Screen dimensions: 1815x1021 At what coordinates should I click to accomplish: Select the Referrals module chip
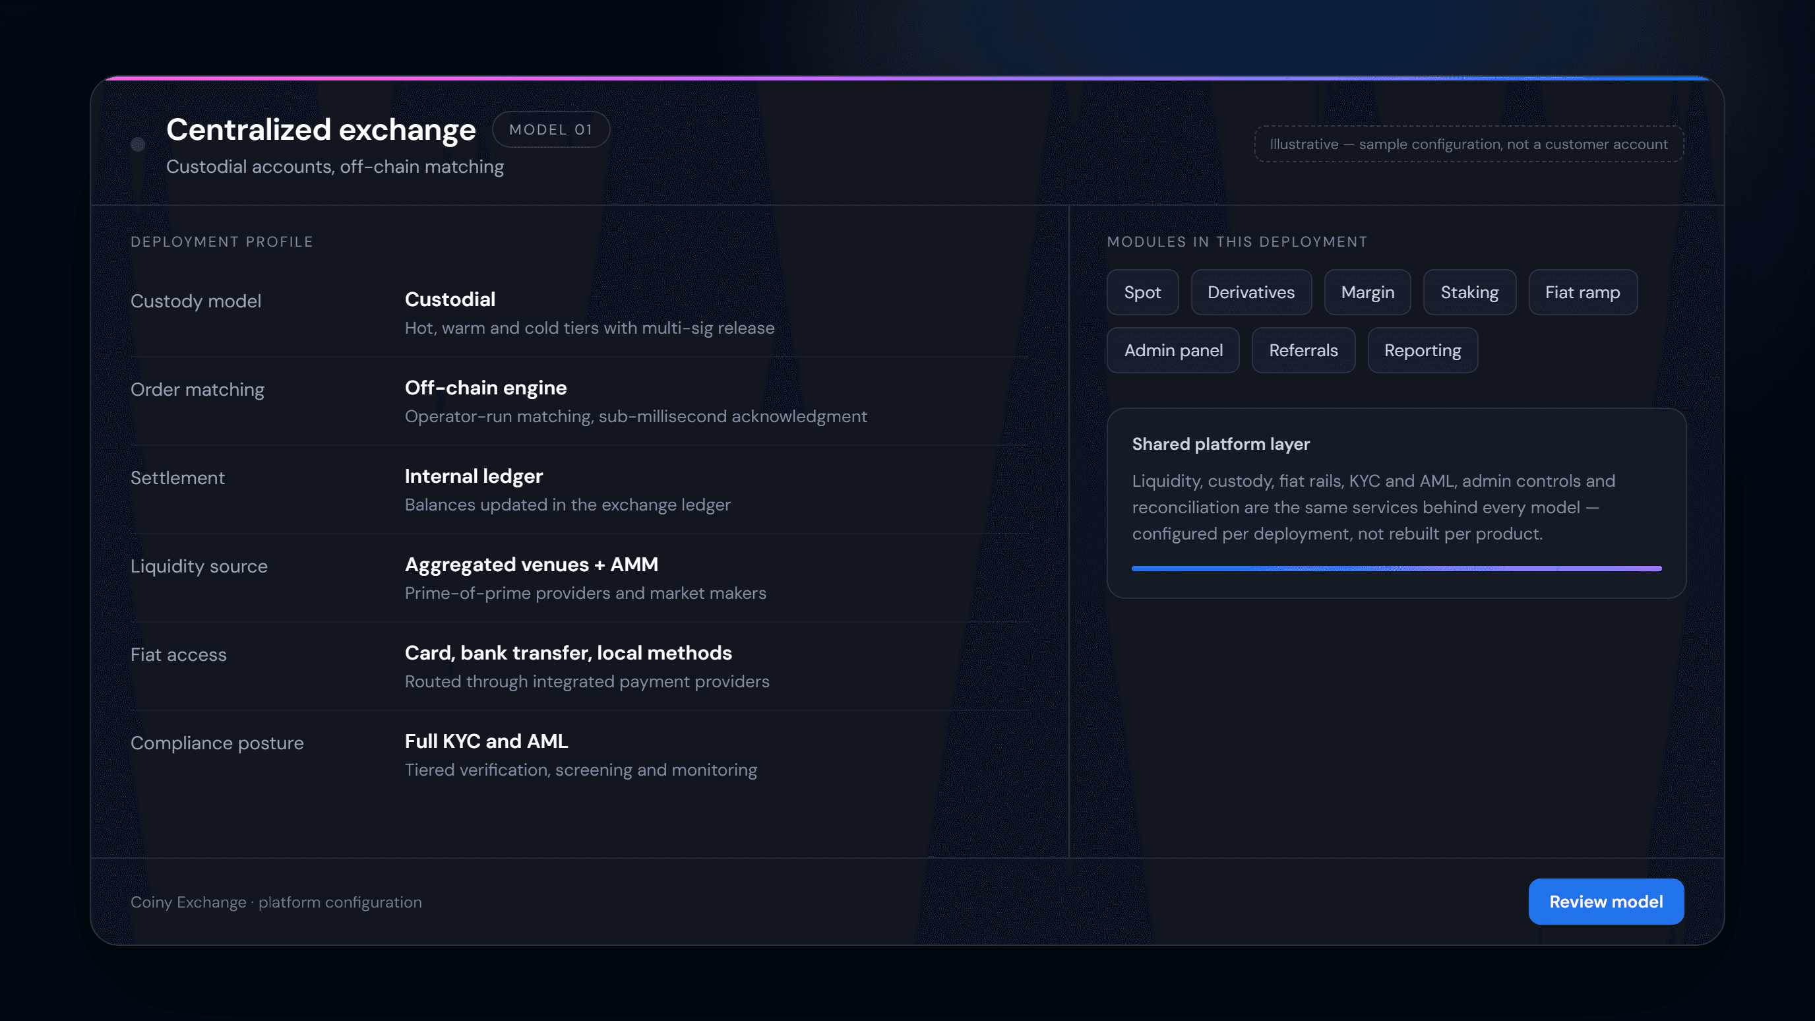click(1303, 350)
